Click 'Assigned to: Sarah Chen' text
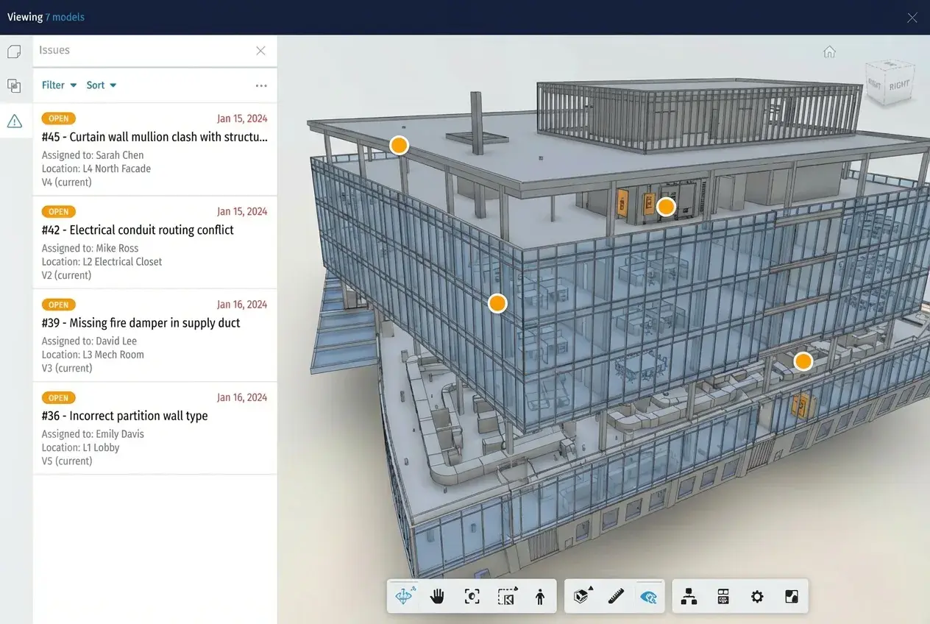Viewport: 930px width, 624px height. click(93, 155)
